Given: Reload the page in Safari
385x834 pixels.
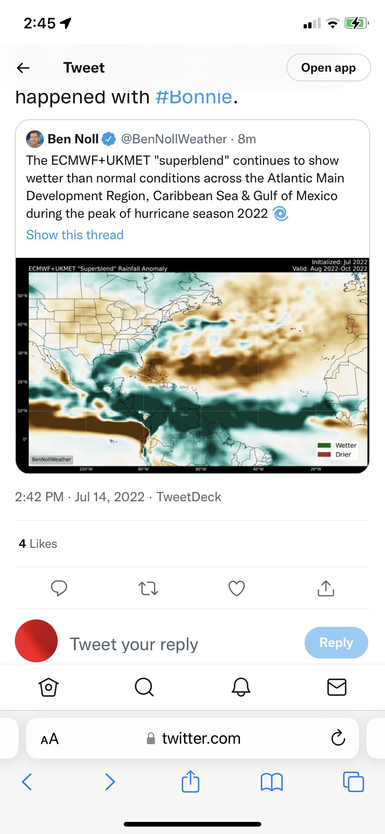Looking at the screenshot, I should pyautogui.click(x=338, y=738).
